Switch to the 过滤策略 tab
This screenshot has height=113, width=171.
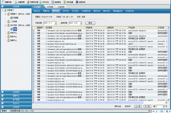50,7
